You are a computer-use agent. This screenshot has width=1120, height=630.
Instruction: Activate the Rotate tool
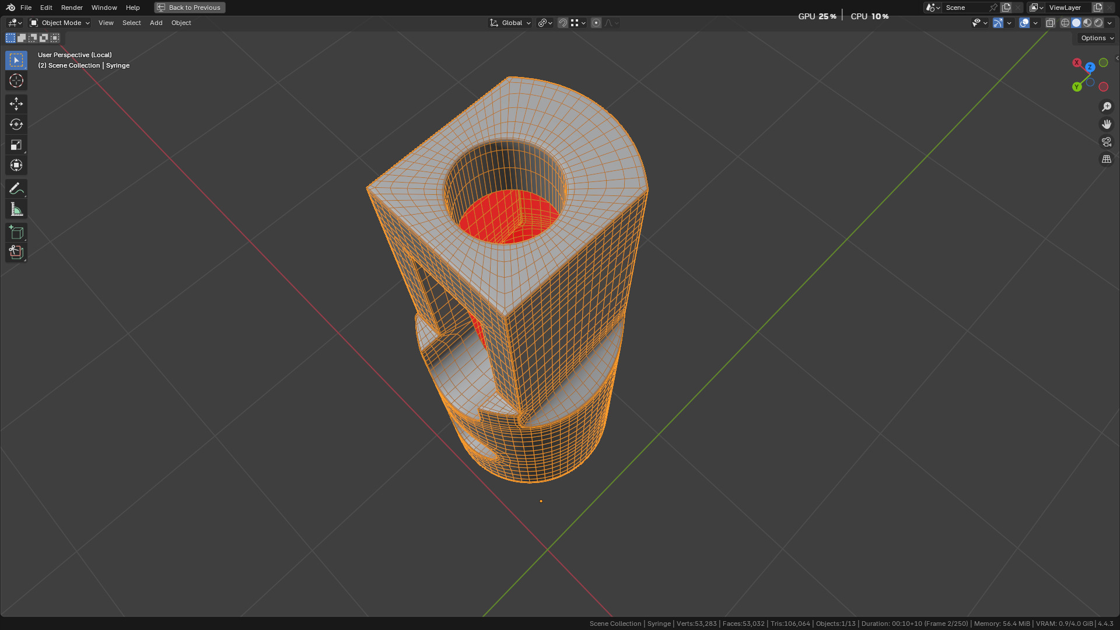click(16, 124)
